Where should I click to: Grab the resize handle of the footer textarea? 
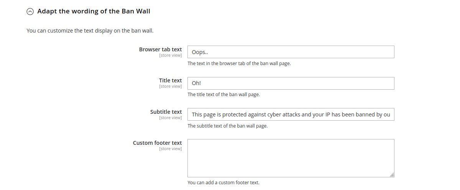pyautogui.click(x=392, y=175)
